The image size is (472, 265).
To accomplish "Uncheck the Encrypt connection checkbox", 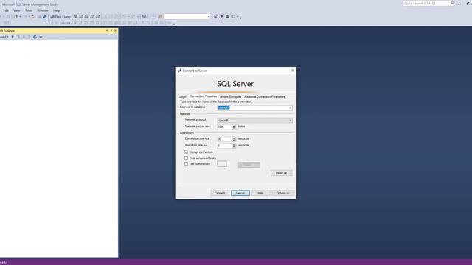I will 186,152.
